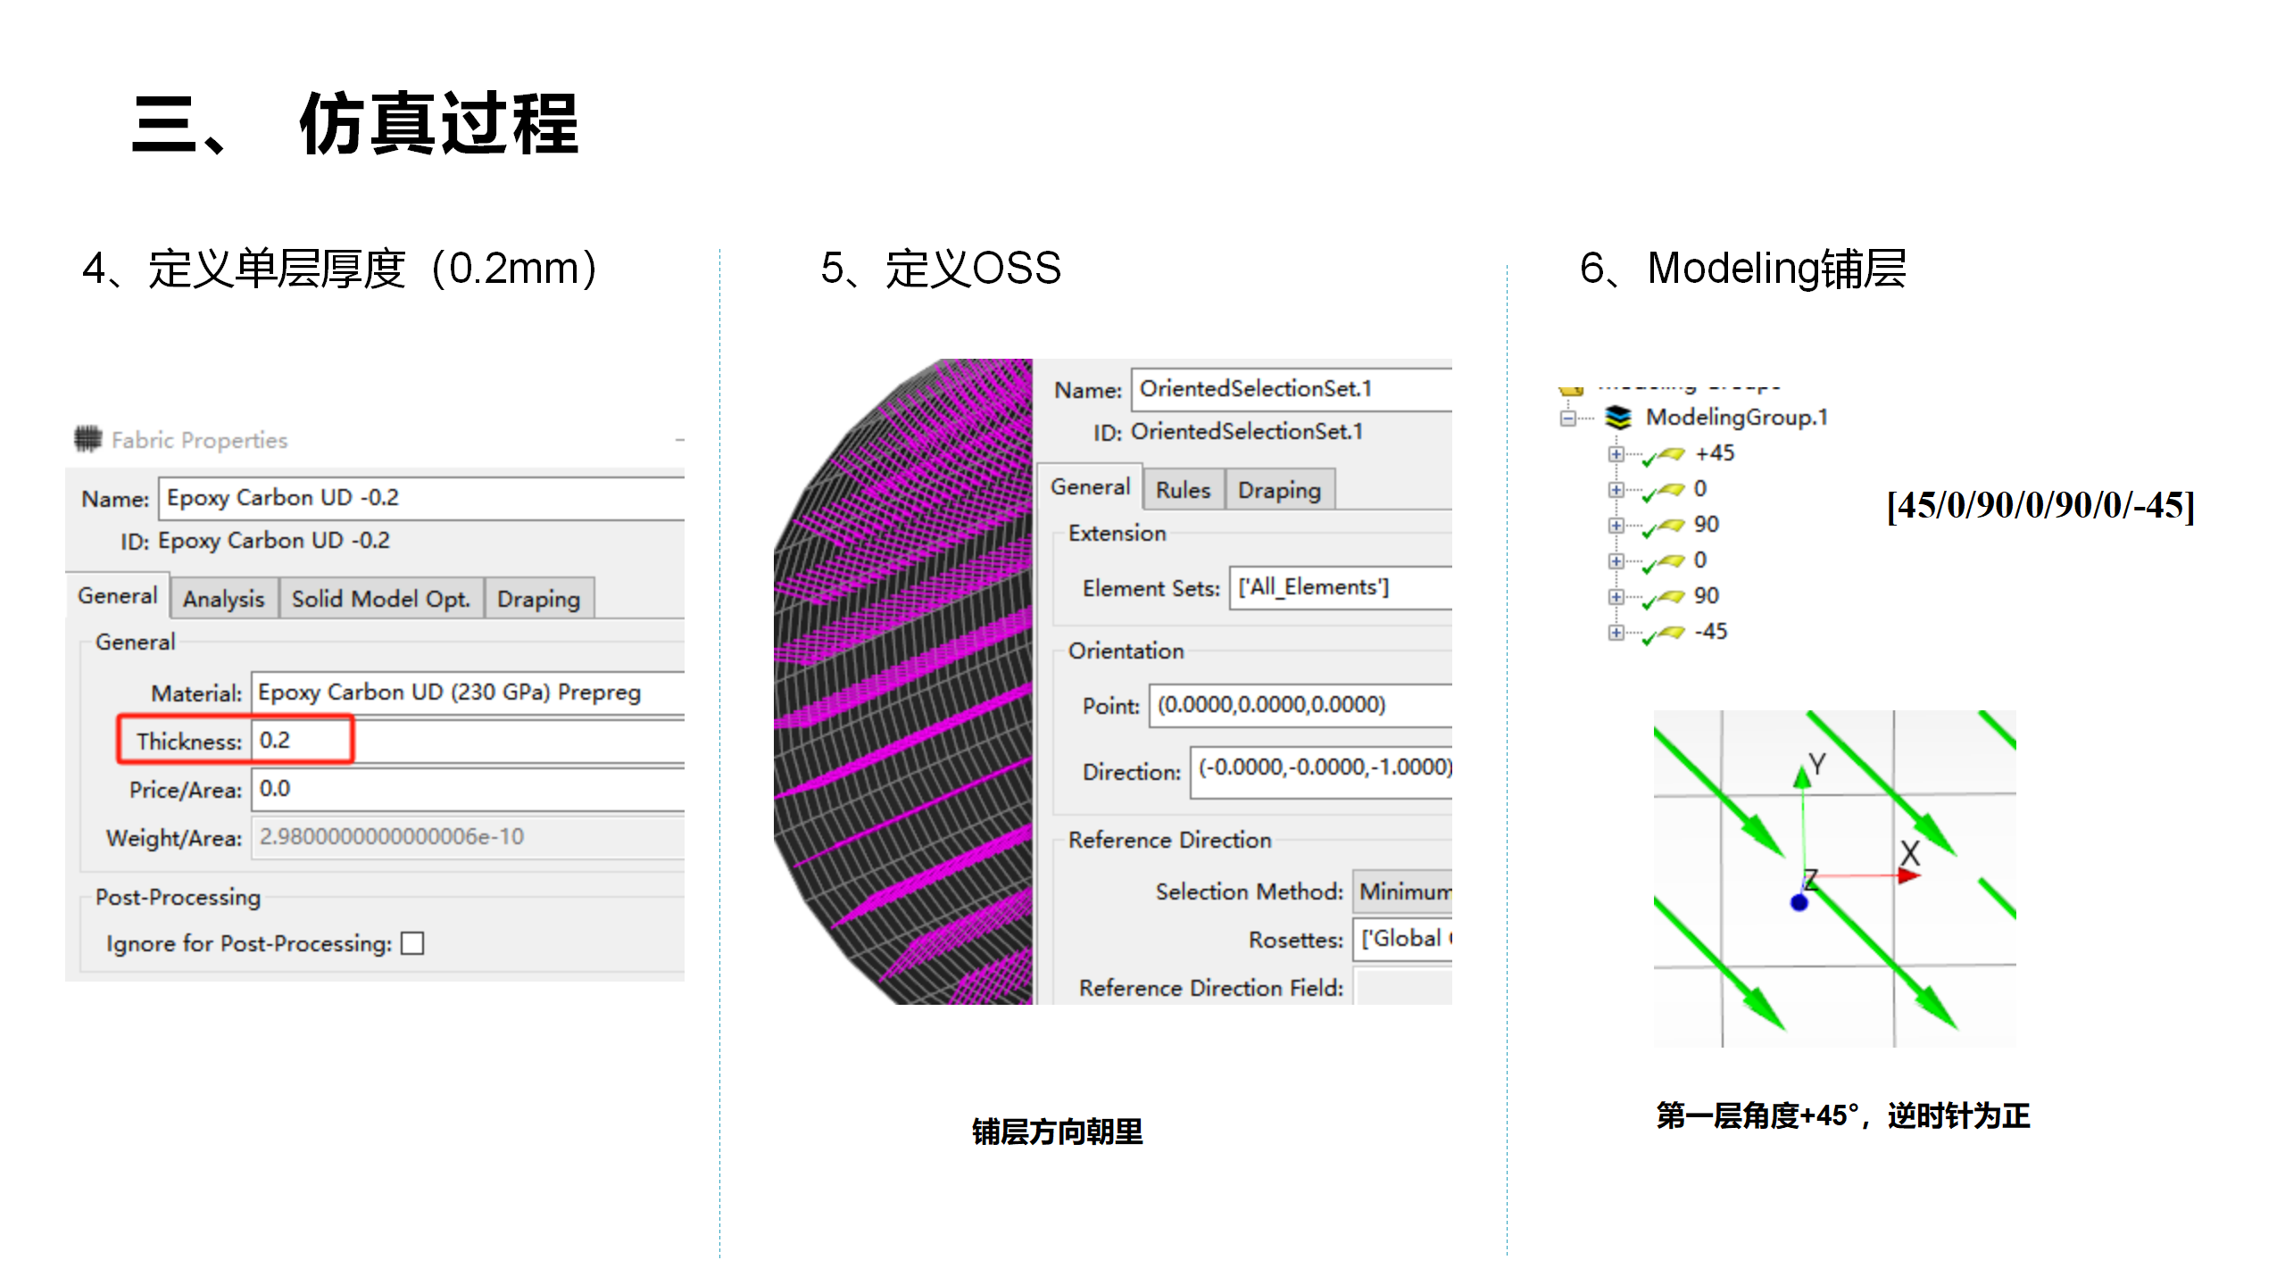Expand the +45 ply node
Image resolution: width=2285 pixels, height=1285 pixels.
click(x=1616, y=454)
